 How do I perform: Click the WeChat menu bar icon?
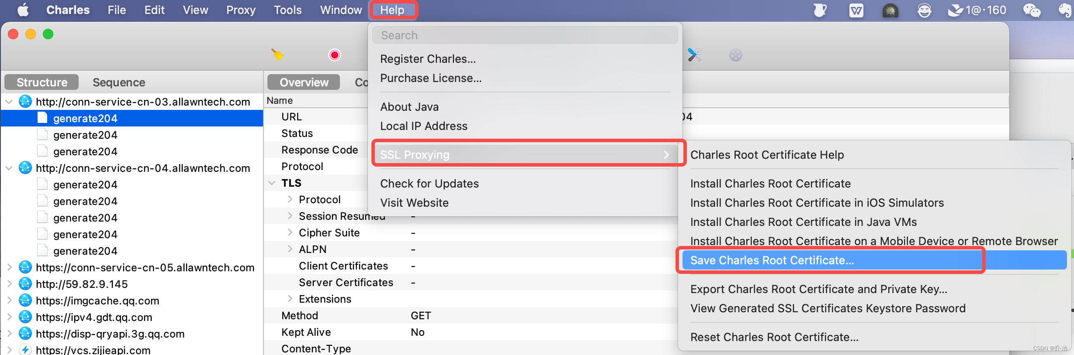click(x=1032, y=10)
